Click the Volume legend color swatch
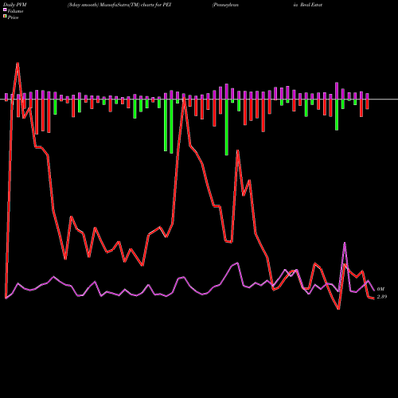398x398 pixels. (5, 10)
